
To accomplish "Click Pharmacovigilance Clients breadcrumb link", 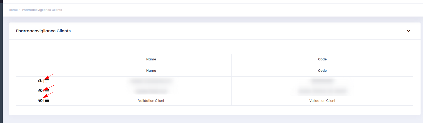I will coord(42,10).
